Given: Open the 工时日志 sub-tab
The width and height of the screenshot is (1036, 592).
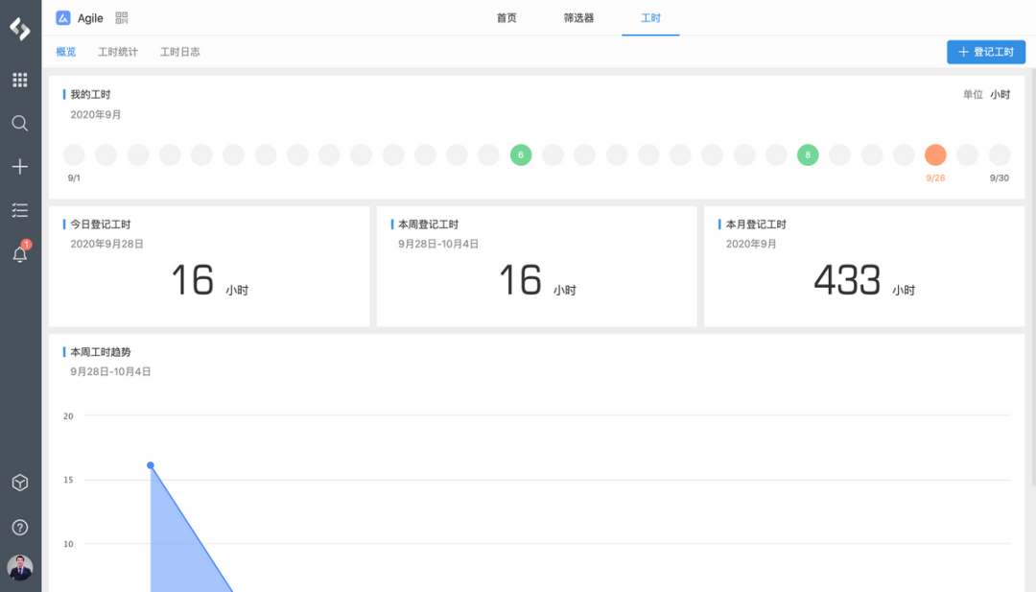Looking at the screenshot, I should click(x=179, y=52).
